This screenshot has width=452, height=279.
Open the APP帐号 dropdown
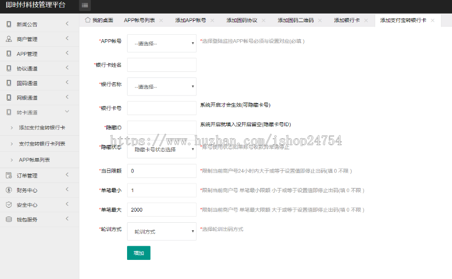point(162,44)
